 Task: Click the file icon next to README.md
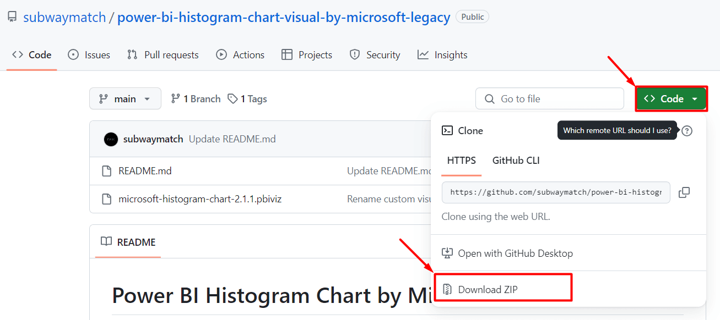[x=107, y=171]
